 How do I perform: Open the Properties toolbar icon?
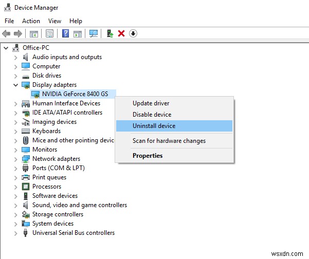click(49, 33)
